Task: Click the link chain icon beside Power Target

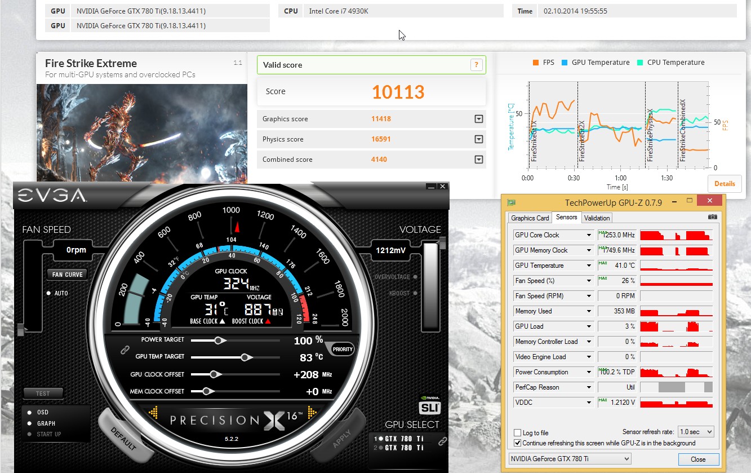Action: tap(125, 350)
